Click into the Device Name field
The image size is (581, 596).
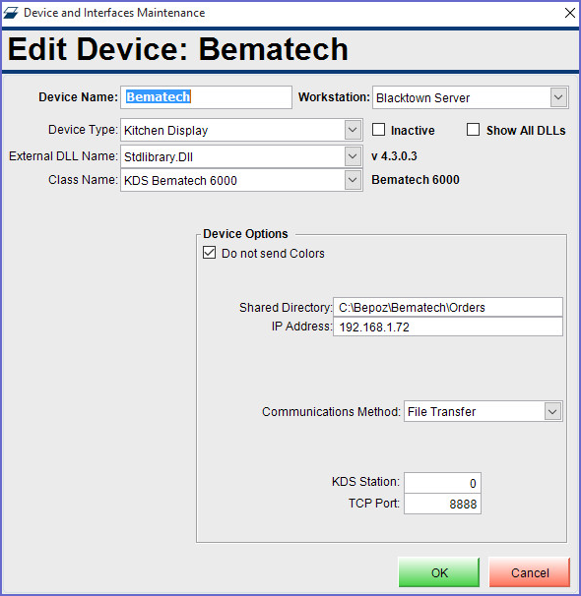(206, 97)
